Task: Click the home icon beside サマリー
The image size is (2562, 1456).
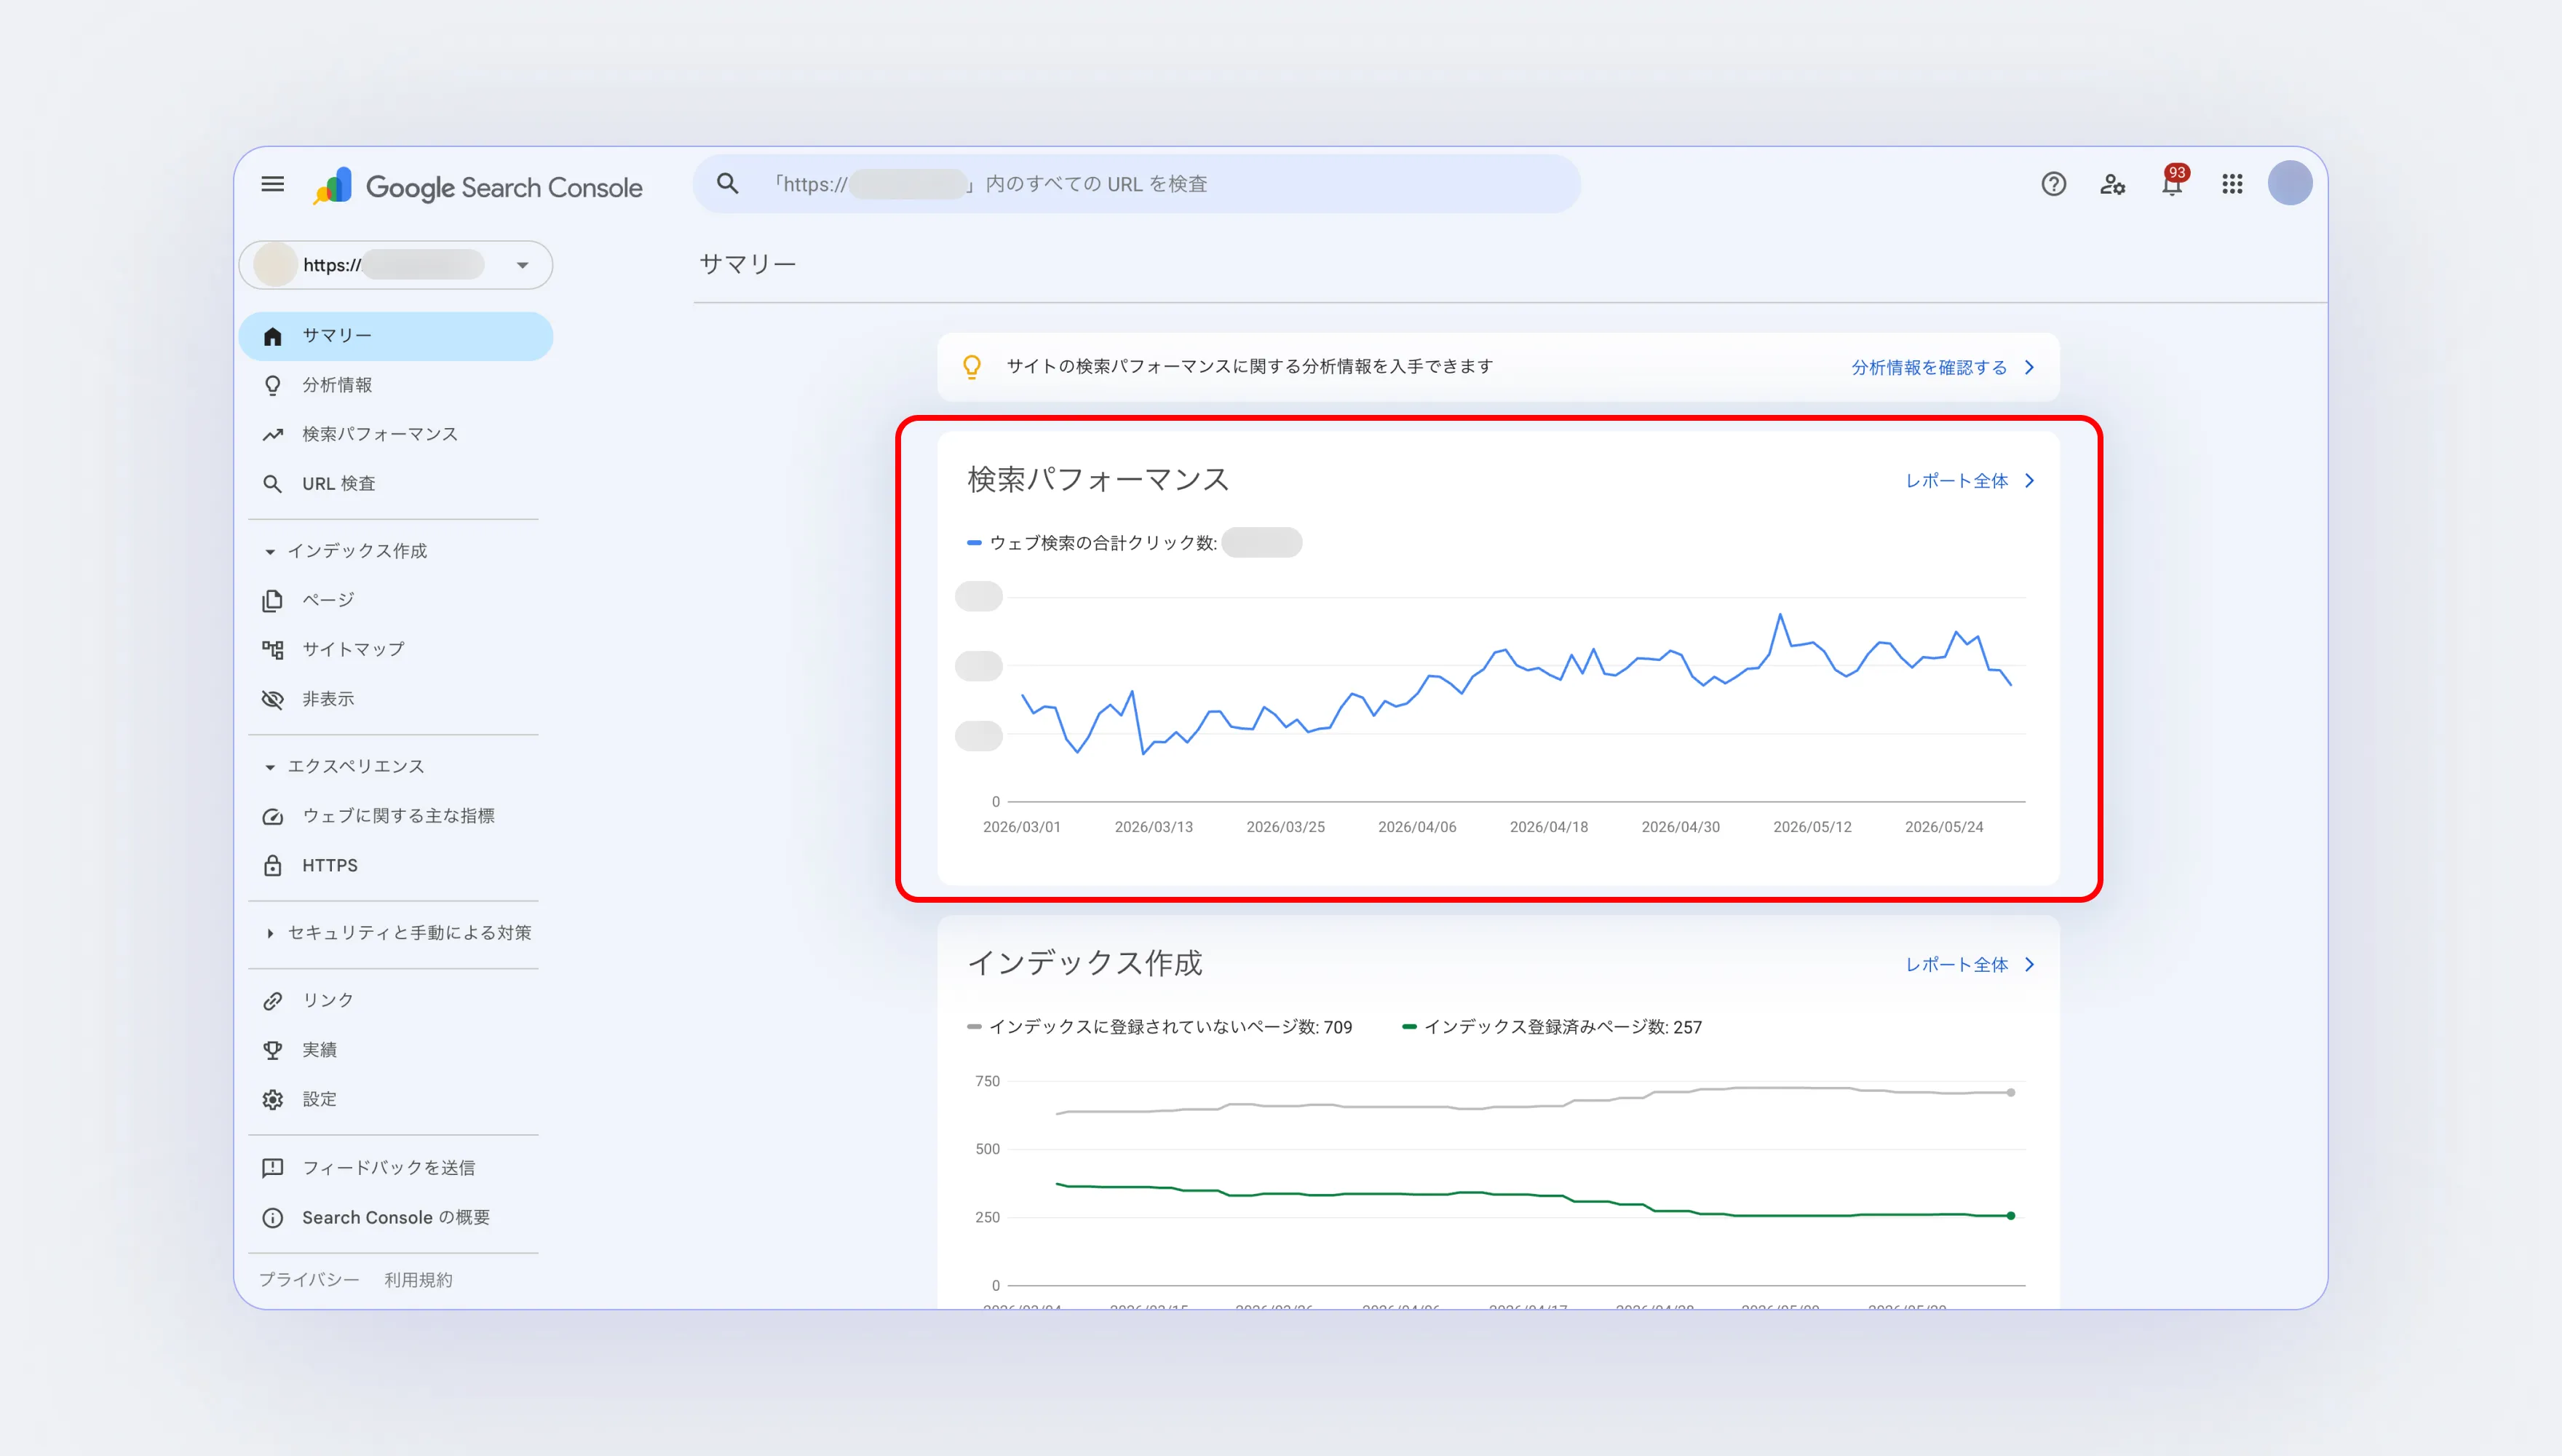Action: point(272,336)
